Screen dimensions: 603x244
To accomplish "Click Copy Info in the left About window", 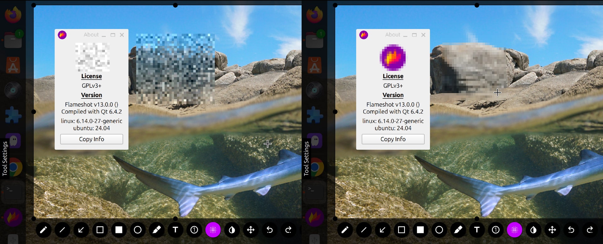I will tap(91, 139).
